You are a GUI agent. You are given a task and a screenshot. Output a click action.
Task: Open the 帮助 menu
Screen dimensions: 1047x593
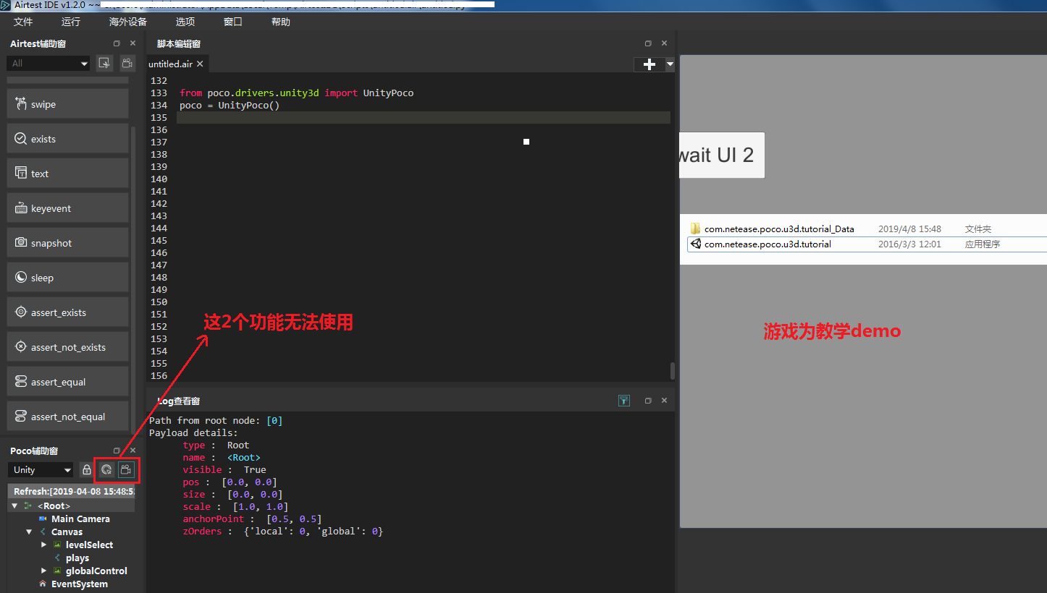point(281,22)
